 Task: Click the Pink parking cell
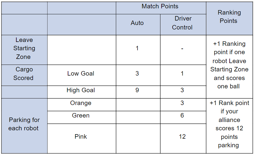(81, 137)
